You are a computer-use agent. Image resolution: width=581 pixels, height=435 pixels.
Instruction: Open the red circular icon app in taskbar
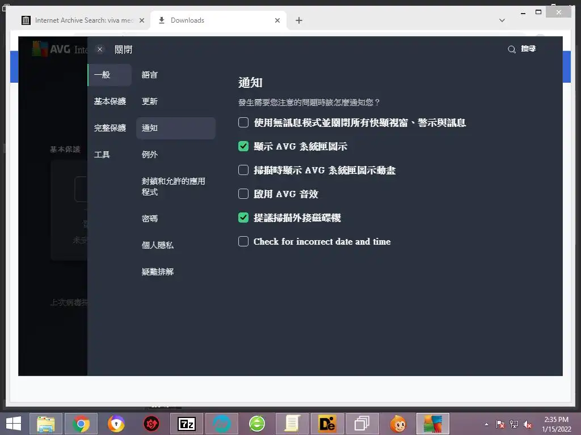(x=151, y=424)
